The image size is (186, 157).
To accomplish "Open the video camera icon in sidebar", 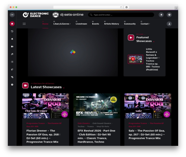I will [12, 46].
